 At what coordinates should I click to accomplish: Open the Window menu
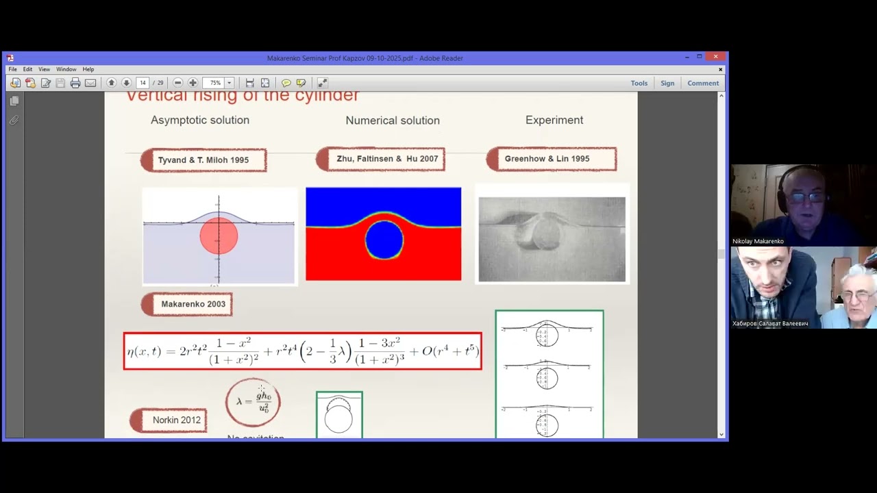point(66,69)
